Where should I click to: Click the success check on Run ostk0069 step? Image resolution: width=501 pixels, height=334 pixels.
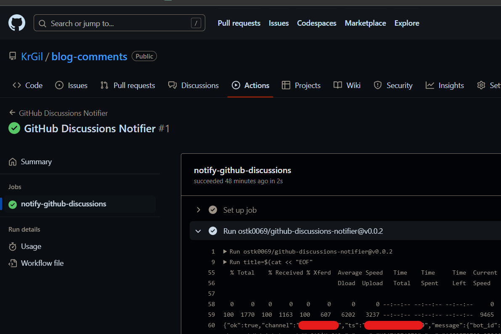[213, 231]
